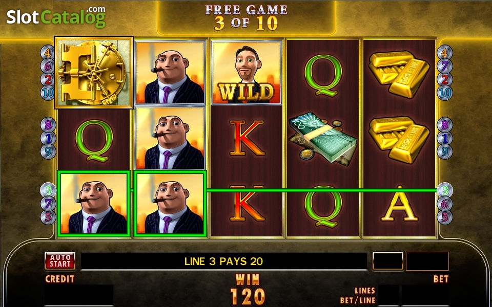This screenshot has width=492, height=307.
Task: Click the cash stack symbol
Action: [323, 138]
